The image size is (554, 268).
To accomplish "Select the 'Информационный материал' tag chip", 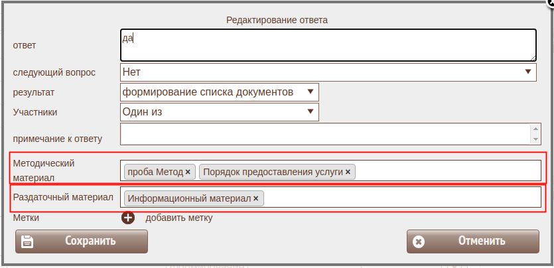I will pyautogui.click(x=189, y=198).
